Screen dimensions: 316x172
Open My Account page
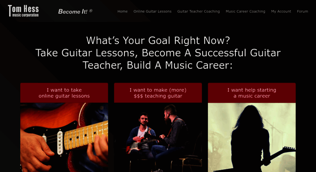(x=281, y=11)
